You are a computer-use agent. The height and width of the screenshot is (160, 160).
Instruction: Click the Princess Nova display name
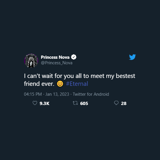55,57
